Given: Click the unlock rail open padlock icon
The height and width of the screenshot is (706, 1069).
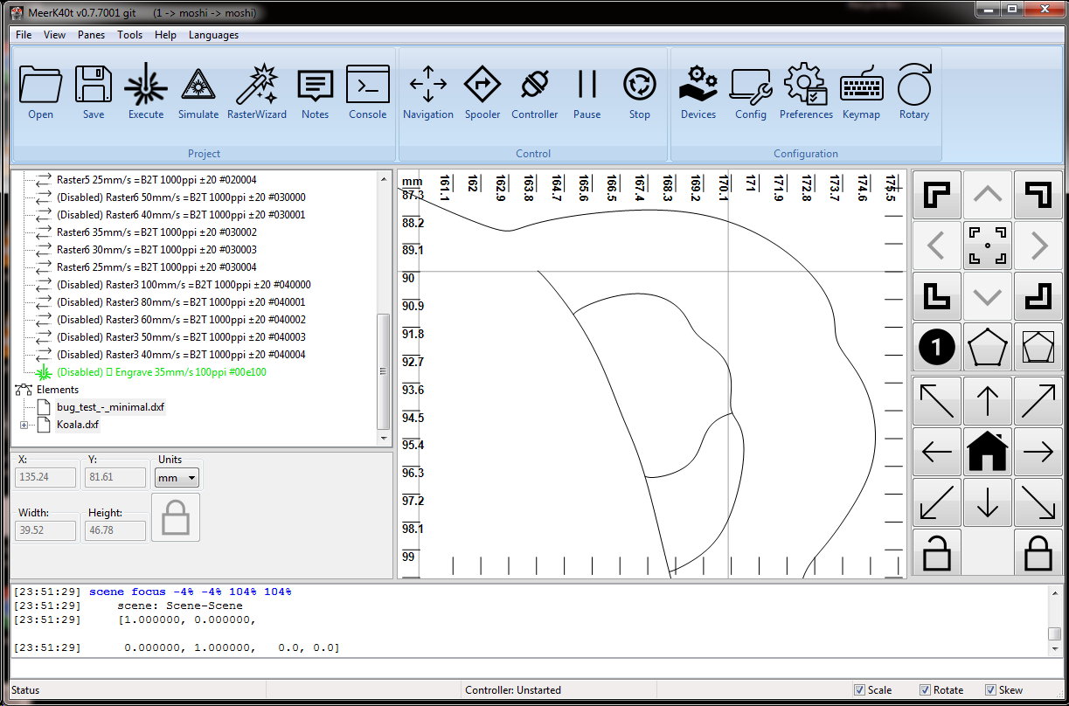Looking at the screenshot, I should [x=937, y=552].
